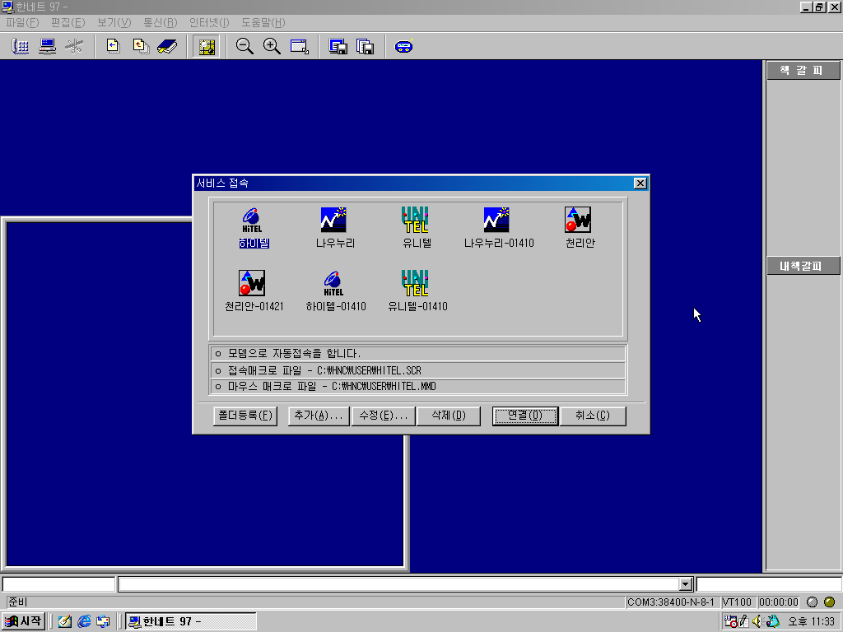Click the page with blue left arrow icon
Image resolution: width=843 pixels, height=632 pixels.
(113, 46)
